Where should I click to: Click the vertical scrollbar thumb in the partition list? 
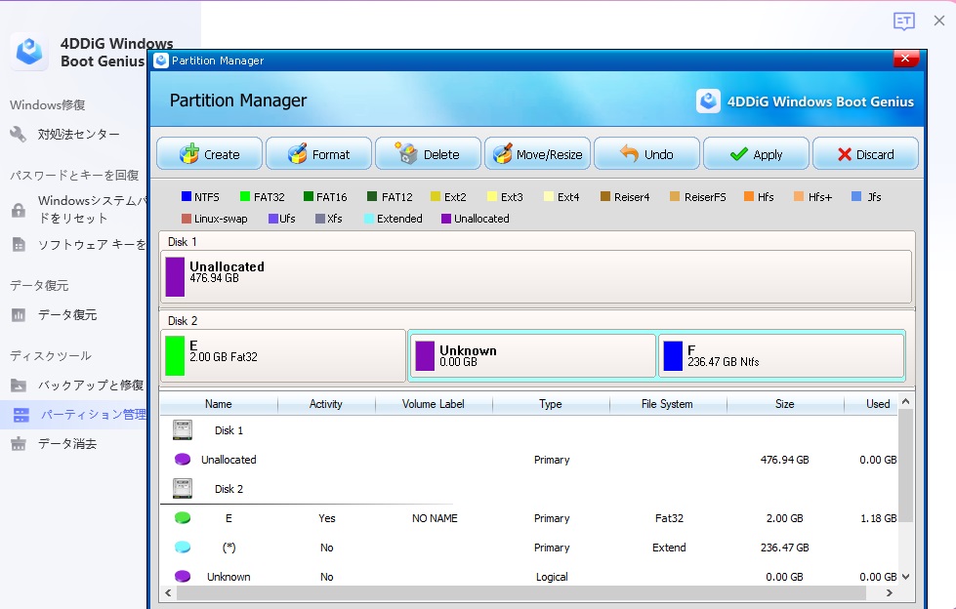point(905,466)
